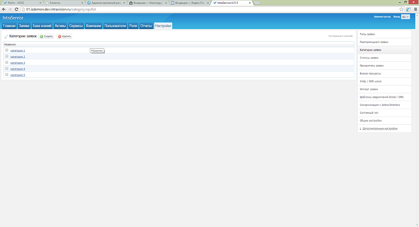Open the категория 5 link
419x227 pixels.
point(18,75)
